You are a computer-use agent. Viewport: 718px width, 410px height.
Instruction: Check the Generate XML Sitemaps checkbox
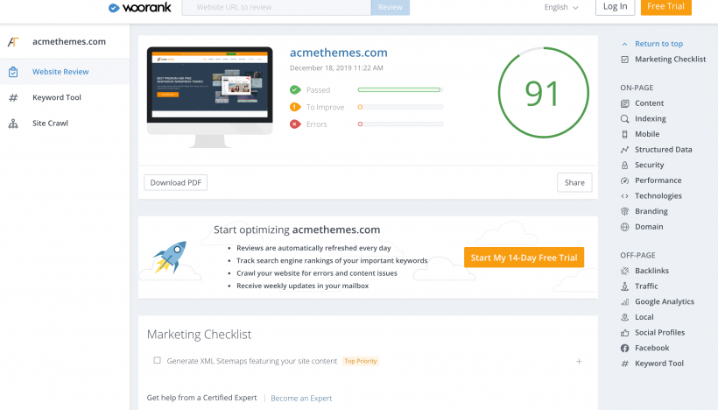[x=157, y=361]
